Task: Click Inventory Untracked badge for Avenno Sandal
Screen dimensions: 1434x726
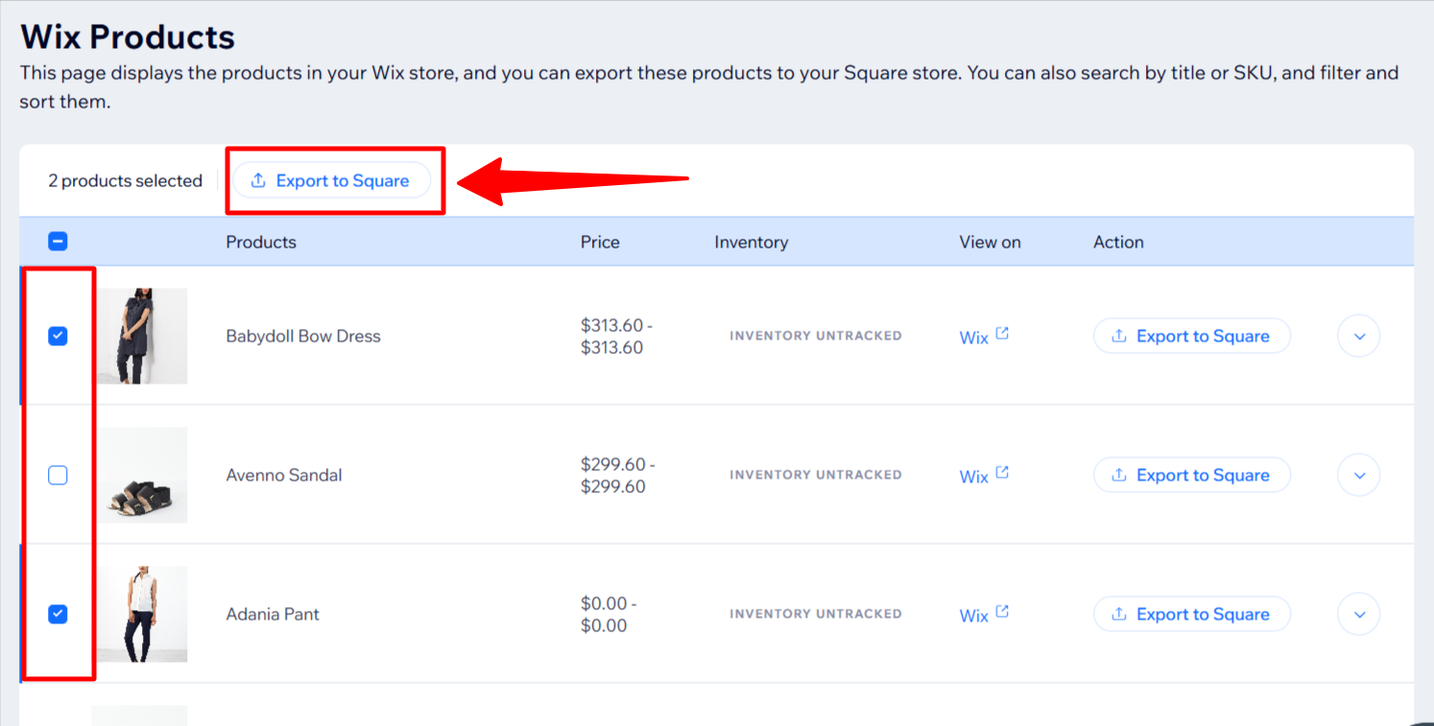Action: coord(816,475)
